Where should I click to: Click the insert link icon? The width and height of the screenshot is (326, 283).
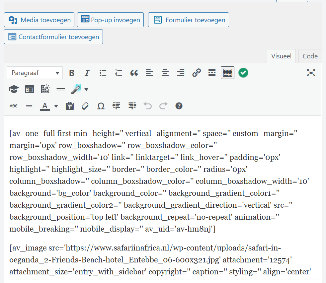pos(197,73)
